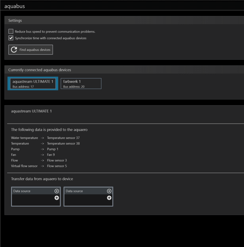Viewport: 244px width, 247px height.
Task: Click the Settings section header
Action: pyautogui.click(x=15, y=20)
